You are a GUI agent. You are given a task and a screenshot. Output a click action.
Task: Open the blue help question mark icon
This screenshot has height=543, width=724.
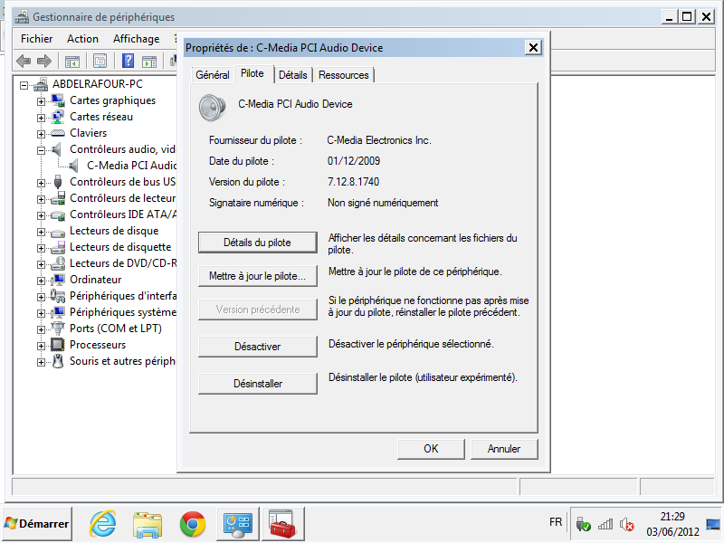[128, 61]
